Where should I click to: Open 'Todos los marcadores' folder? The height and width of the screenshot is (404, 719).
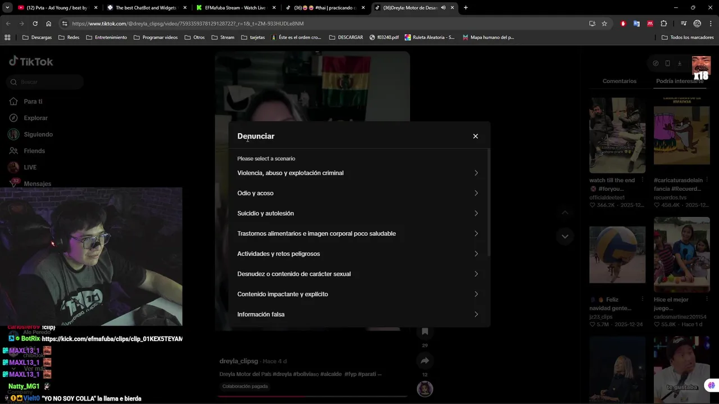(688, 38)
